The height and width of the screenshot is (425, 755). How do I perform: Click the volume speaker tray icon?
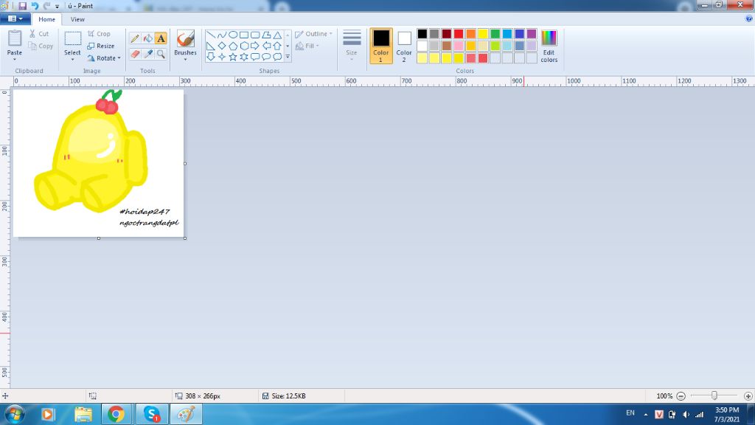(686, 414)
